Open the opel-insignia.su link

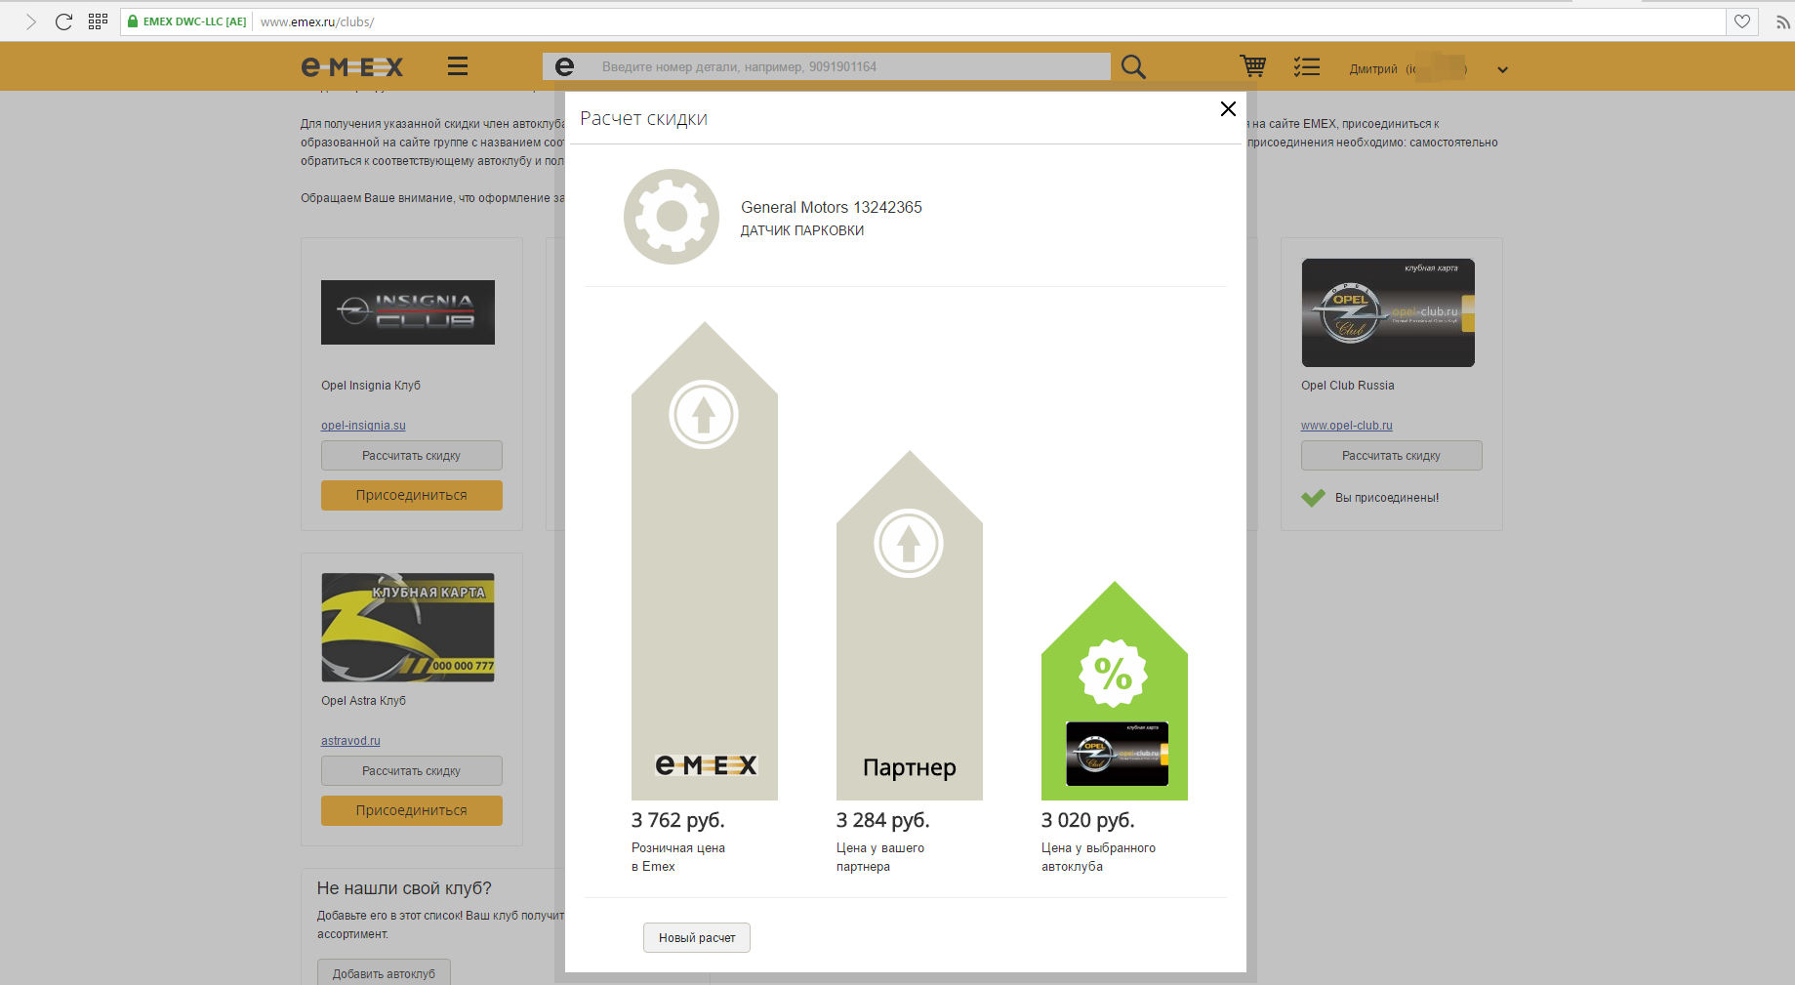[x=363, y=426]
